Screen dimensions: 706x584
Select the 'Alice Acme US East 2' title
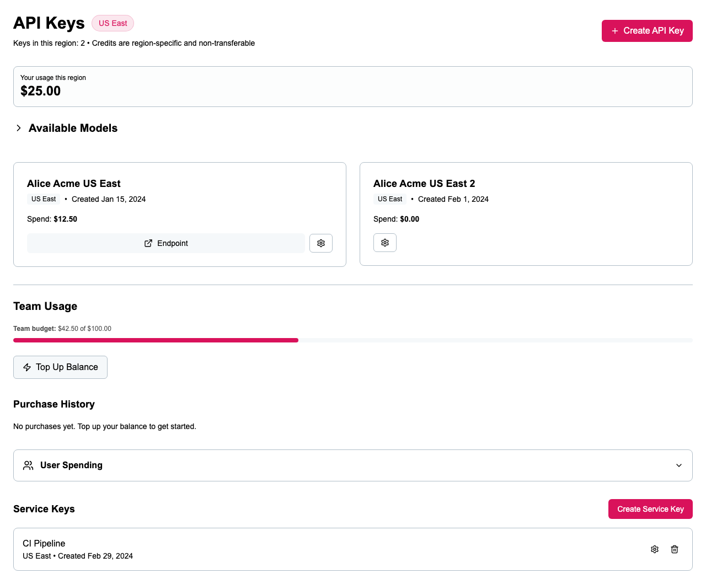[424, 184]
